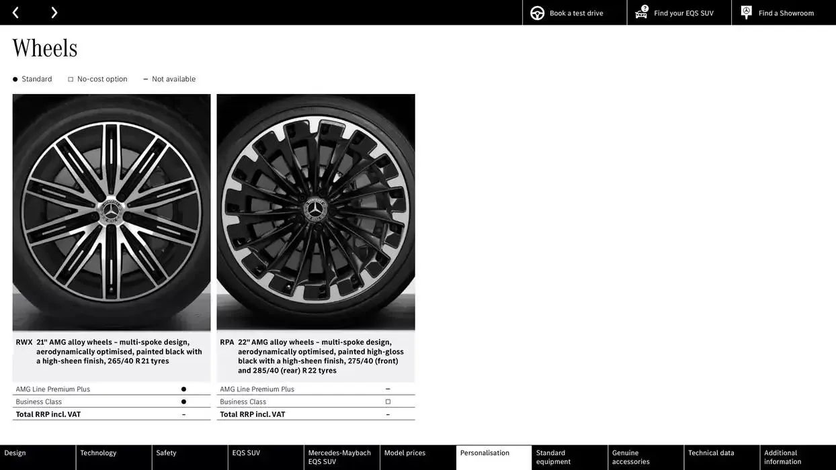Click the showroom location pin icon
This screenshot has width=836, height=470.
coord(746,12)
